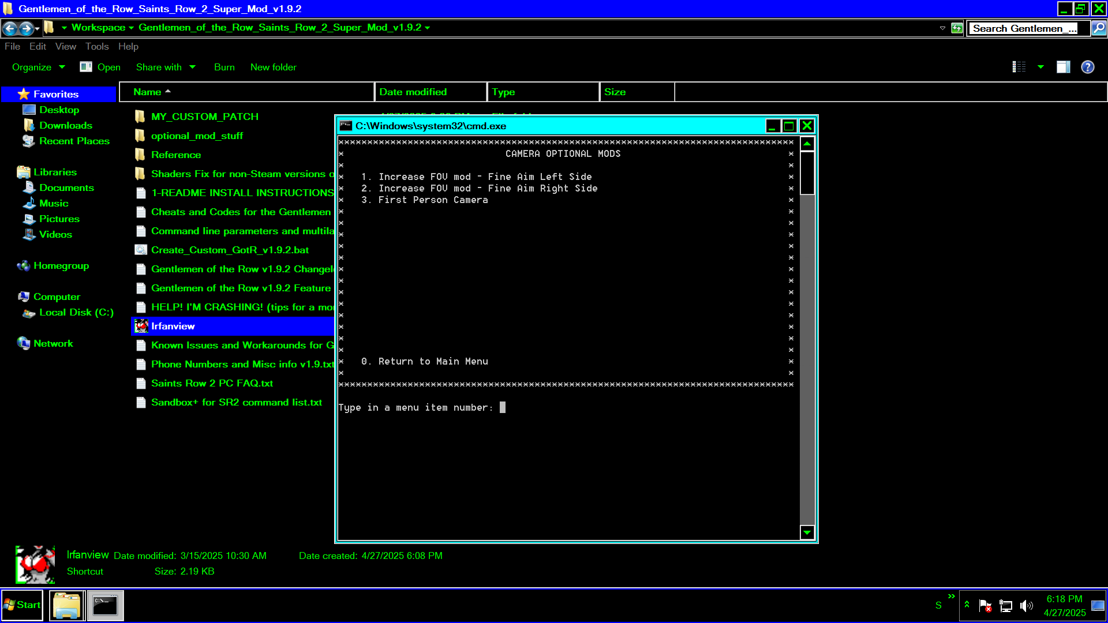Screen dimensions: 1108x623
Task: Click the Start button
Action: pos(22,605)
